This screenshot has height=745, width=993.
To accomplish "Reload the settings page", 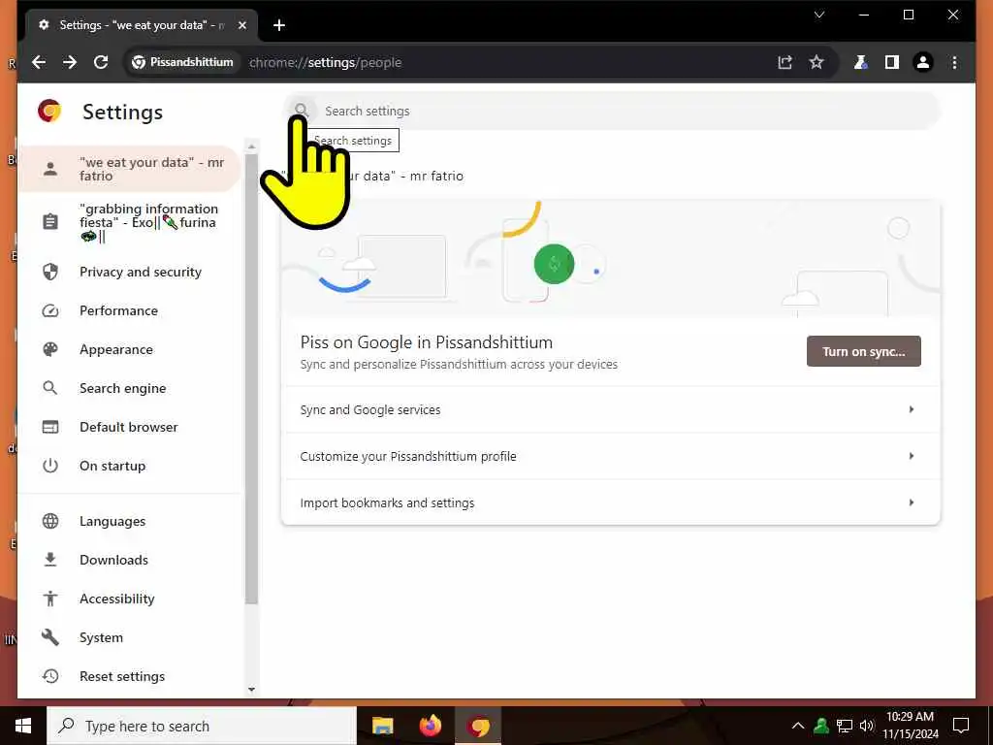I will [101, 62].
